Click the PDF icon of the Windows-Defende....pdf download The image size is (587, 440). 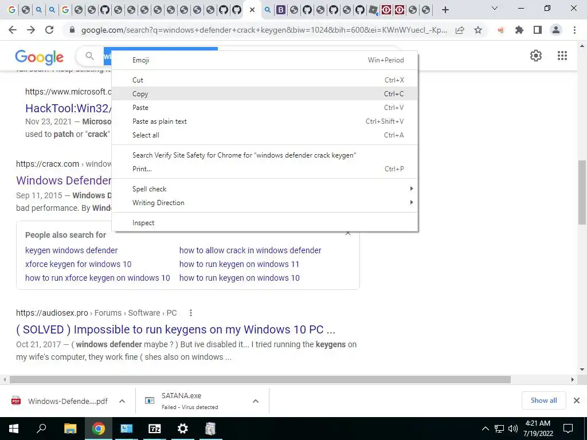(16, 401)
